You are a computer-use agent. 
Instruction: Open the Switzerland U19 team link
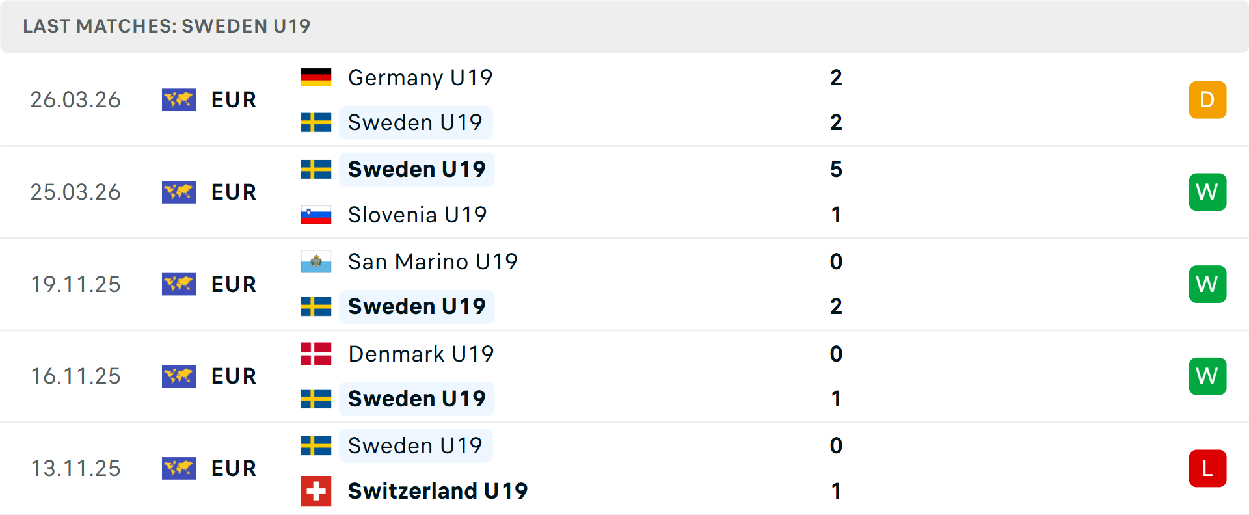[x=438, y=491]
